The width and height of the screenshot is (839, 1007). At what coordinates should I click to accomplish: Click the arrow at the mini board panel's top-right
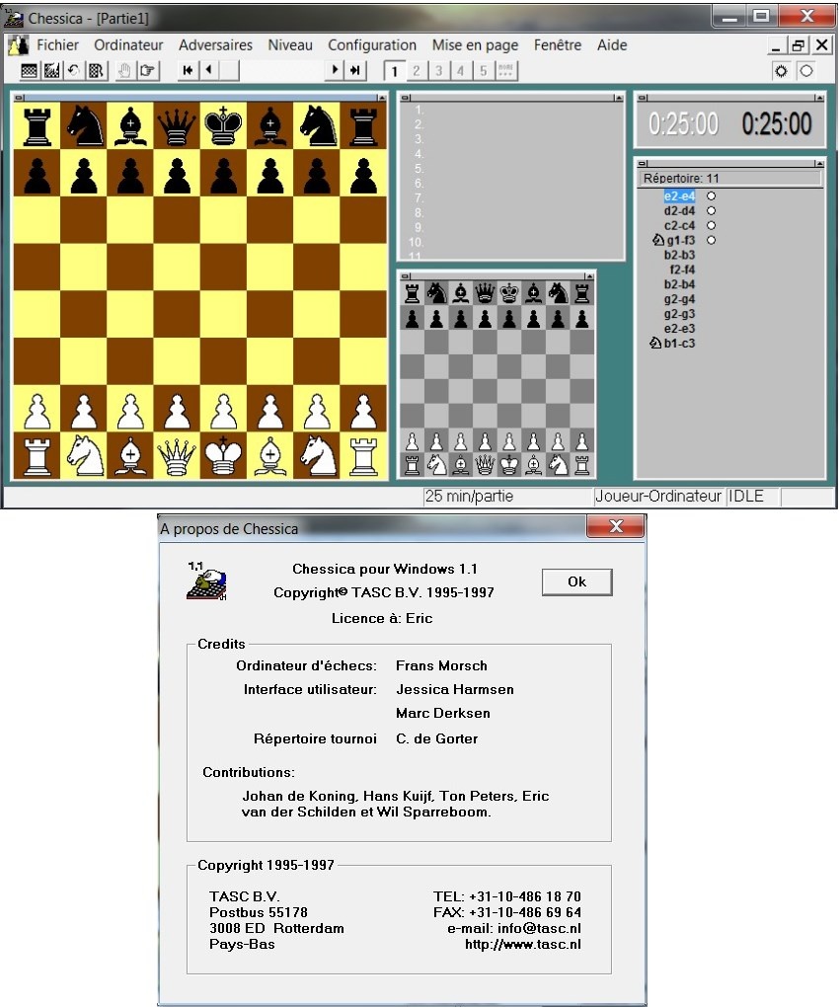589,276
